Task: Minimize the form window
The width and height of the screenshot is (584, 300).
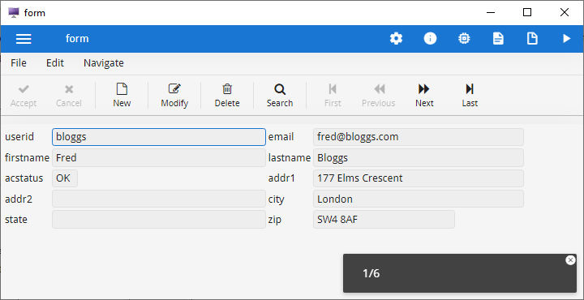Action: pyautogui.click(x=491, y=13)
